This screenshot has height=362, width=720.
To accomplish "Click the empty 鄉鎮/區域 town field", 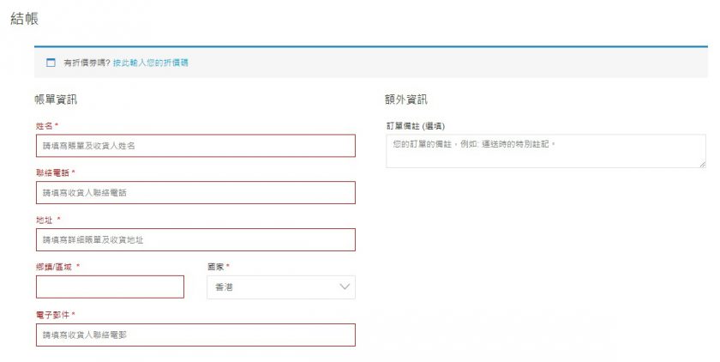I will (110, 287).
